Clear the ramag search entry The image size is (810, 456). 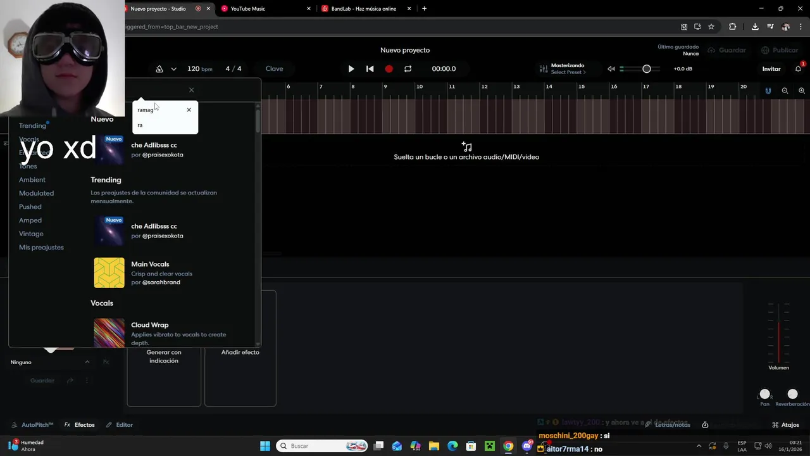point(189,110)
